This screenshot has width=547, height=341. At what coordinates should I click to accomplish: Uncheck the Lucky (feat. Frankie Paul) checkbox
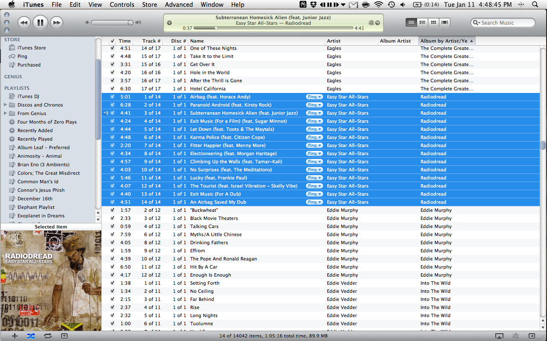(x=112, y=178)
